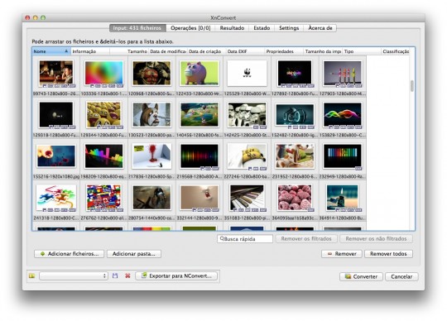Select the thumbnail 155216-1920x1080.jpg

(x=56, y=156)
